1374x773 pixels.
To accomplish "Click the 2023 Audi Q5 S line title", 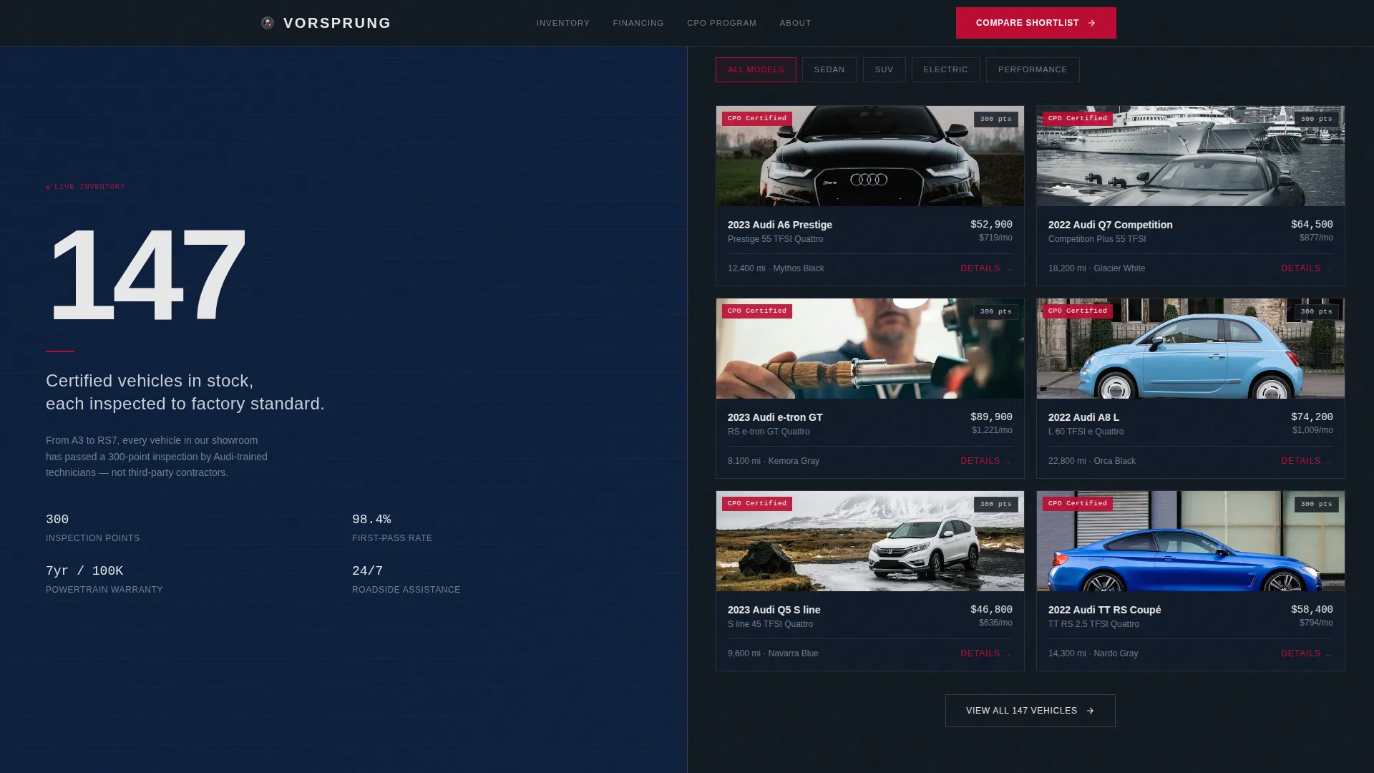I will click(774, 610).
